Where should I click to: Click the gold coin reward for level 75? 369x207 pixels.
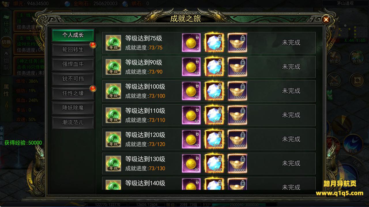pyautogui.click(x=191, y=43)
